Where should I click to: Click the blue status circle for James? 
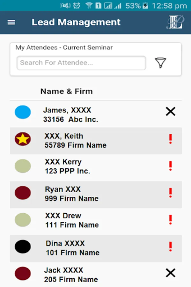(x=23, y=112)
